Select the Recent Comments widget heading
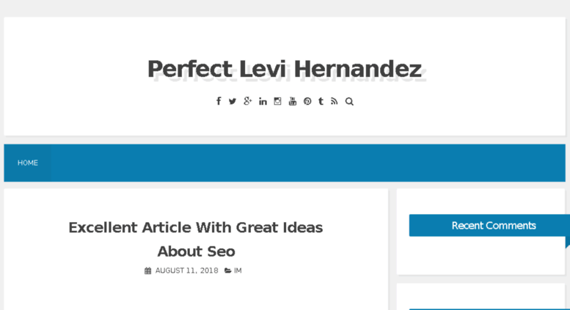 tap(494, 226)
